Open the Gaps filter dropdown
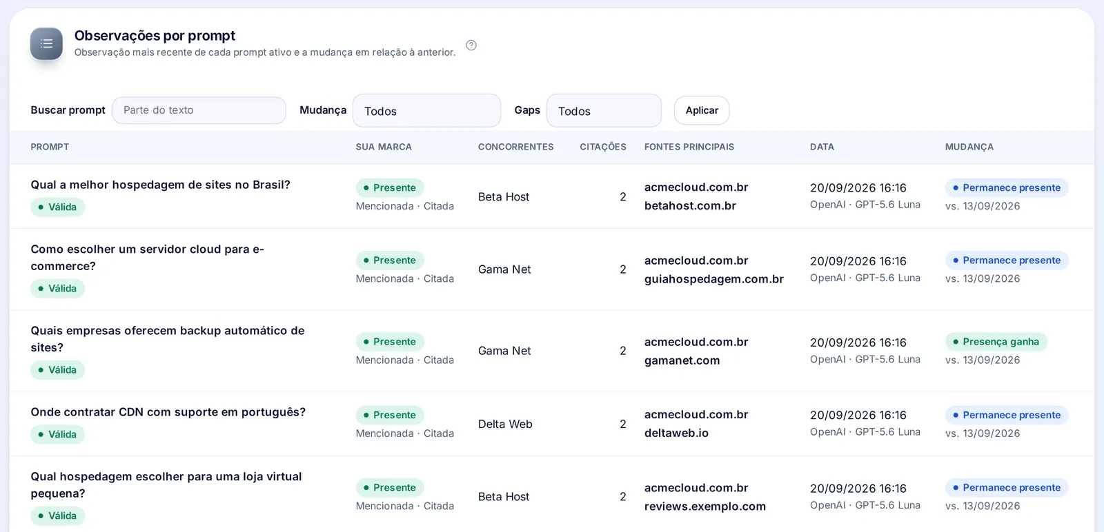Viewport: 1104px width, 532px height. pos(604,111)
